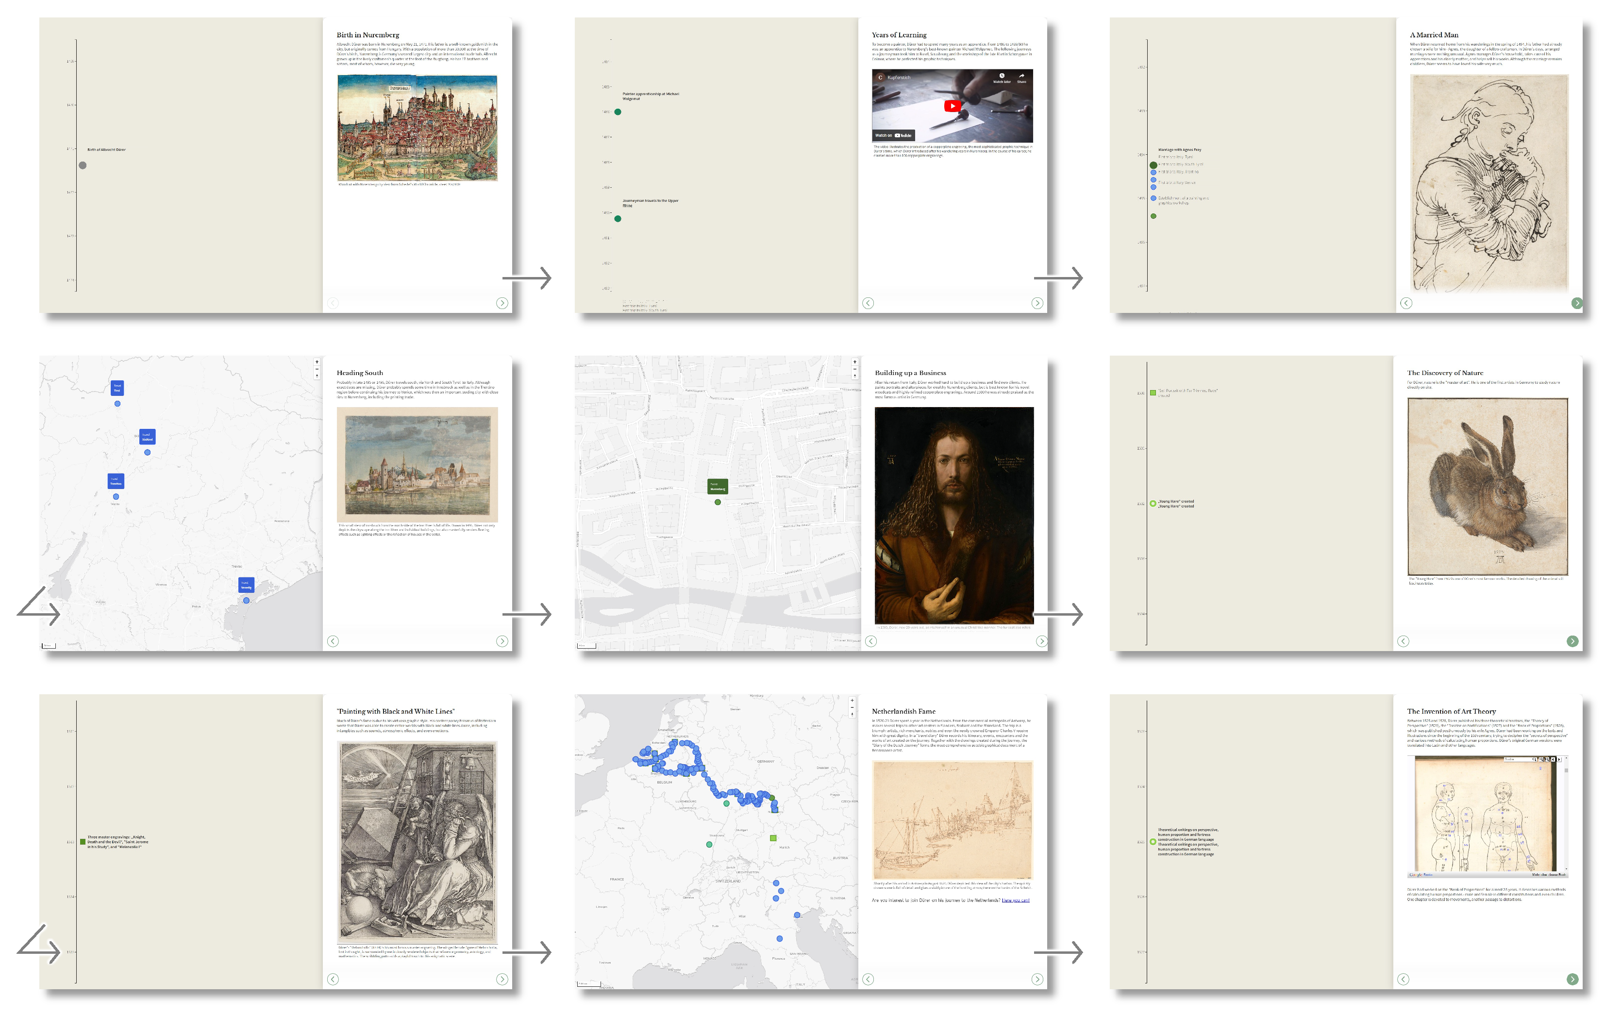Screen dimensions: 1605x1013
Task: Play the Kupferstich YouTube video
Action: (952, 106)
